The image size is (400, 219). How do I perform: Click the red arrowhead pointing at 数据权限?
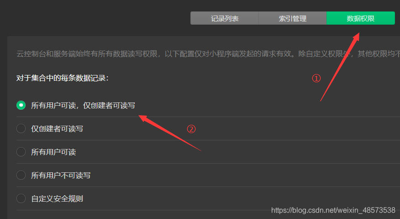356,37
